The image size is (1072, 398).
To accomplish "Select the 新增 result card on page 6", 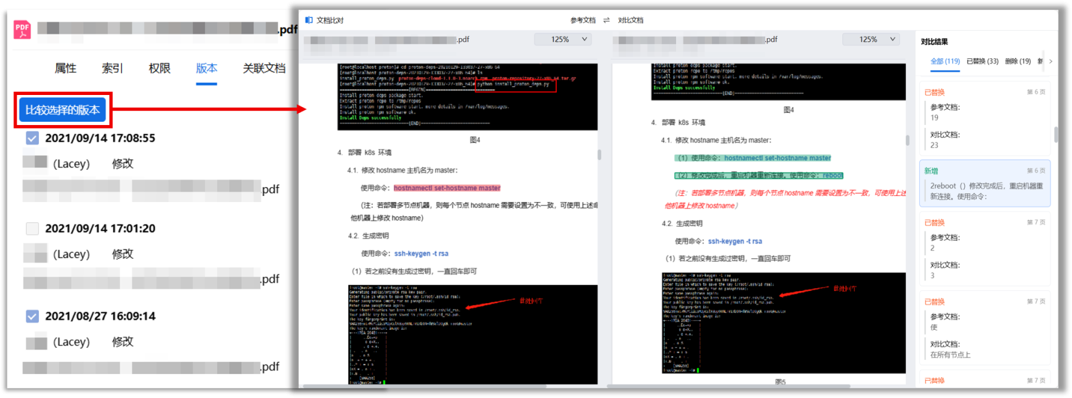I will pyautogui.click(x=984, y=183).
